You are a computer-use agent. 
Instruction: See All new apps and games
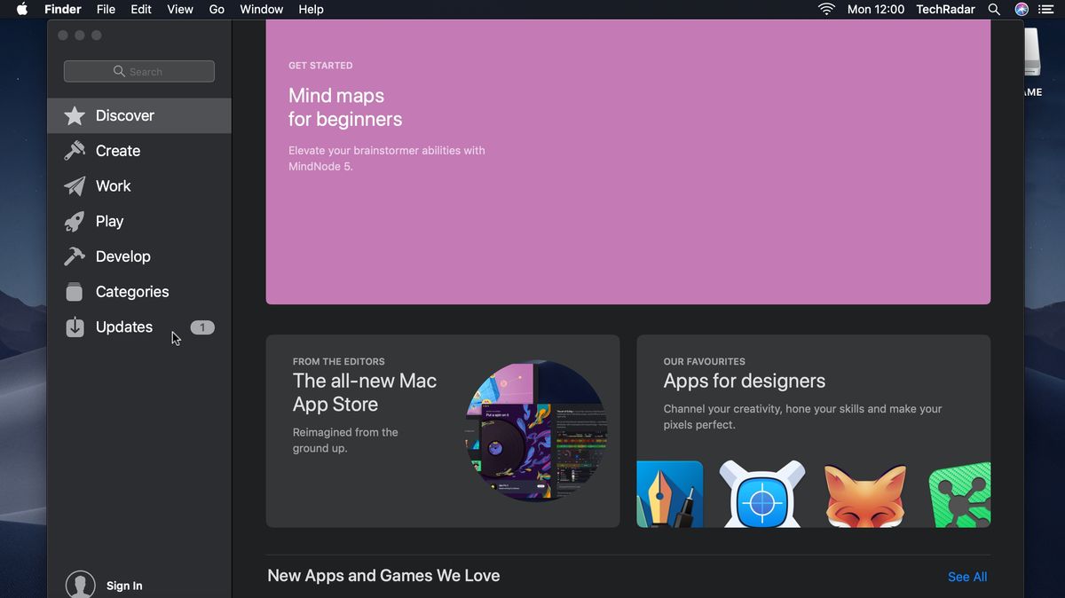pos(966,577)
